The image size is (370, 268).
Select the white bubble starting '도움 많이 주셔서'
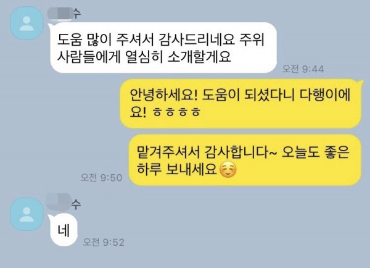click(x=163, y=48)
